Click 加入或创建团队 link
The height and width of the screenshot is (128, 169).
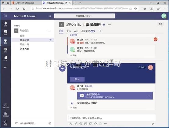click(27, 123)
